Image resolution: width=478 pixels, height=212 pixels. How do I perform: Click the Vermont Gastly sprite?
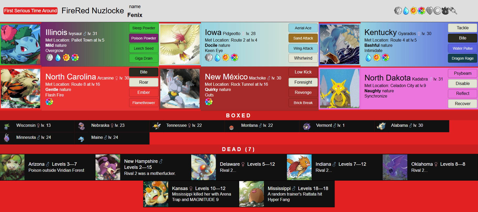307,126
